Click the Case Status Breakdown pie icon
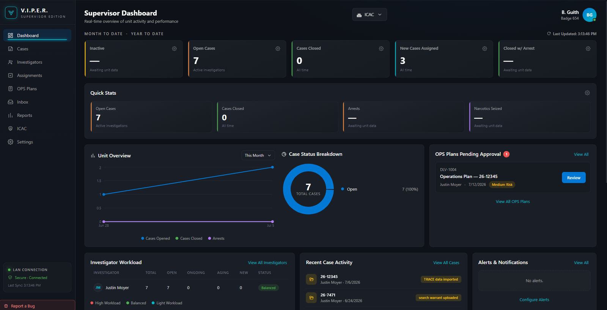Viewport: 607px width, 310px height. 284,154
